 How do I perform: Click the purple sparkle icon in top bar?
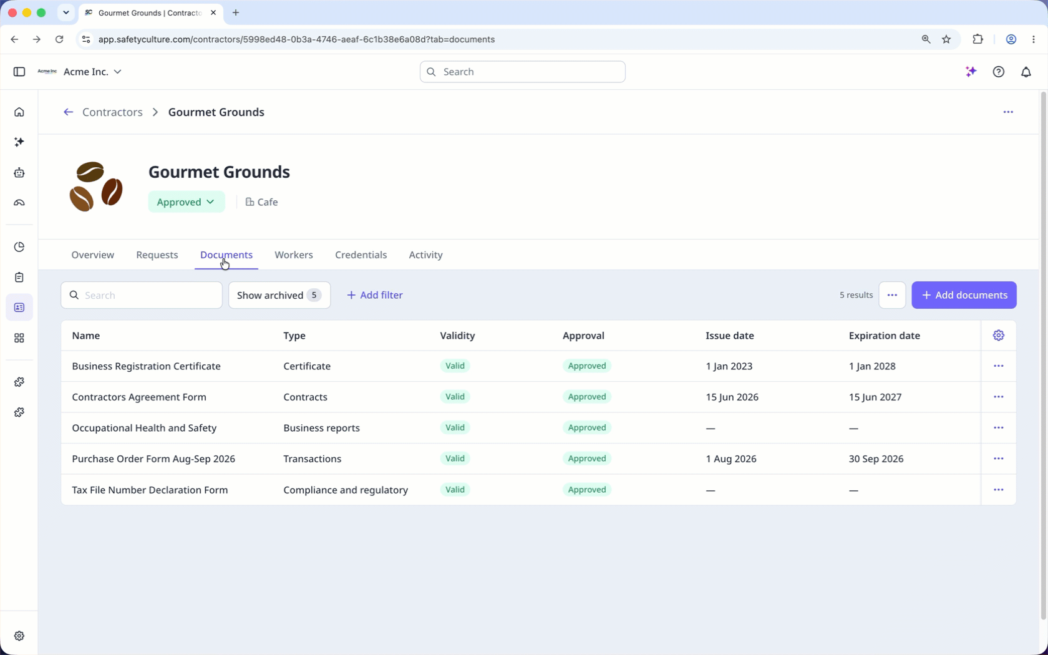[971, 72]
